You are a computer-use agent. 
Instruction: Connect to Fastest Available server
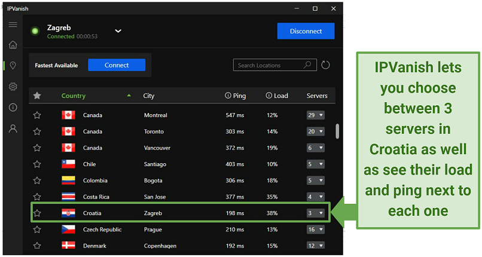(x=117, y=65)
